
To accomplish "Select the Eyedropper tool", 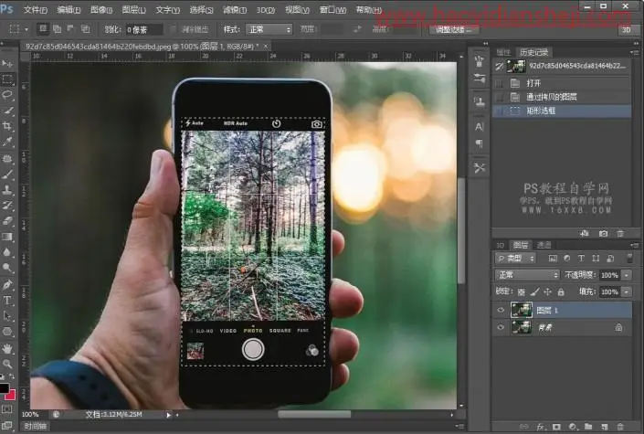I will [x=7, y=142].
